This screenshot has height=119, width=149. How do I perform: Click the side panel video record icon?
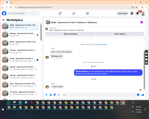pos(146,56)
